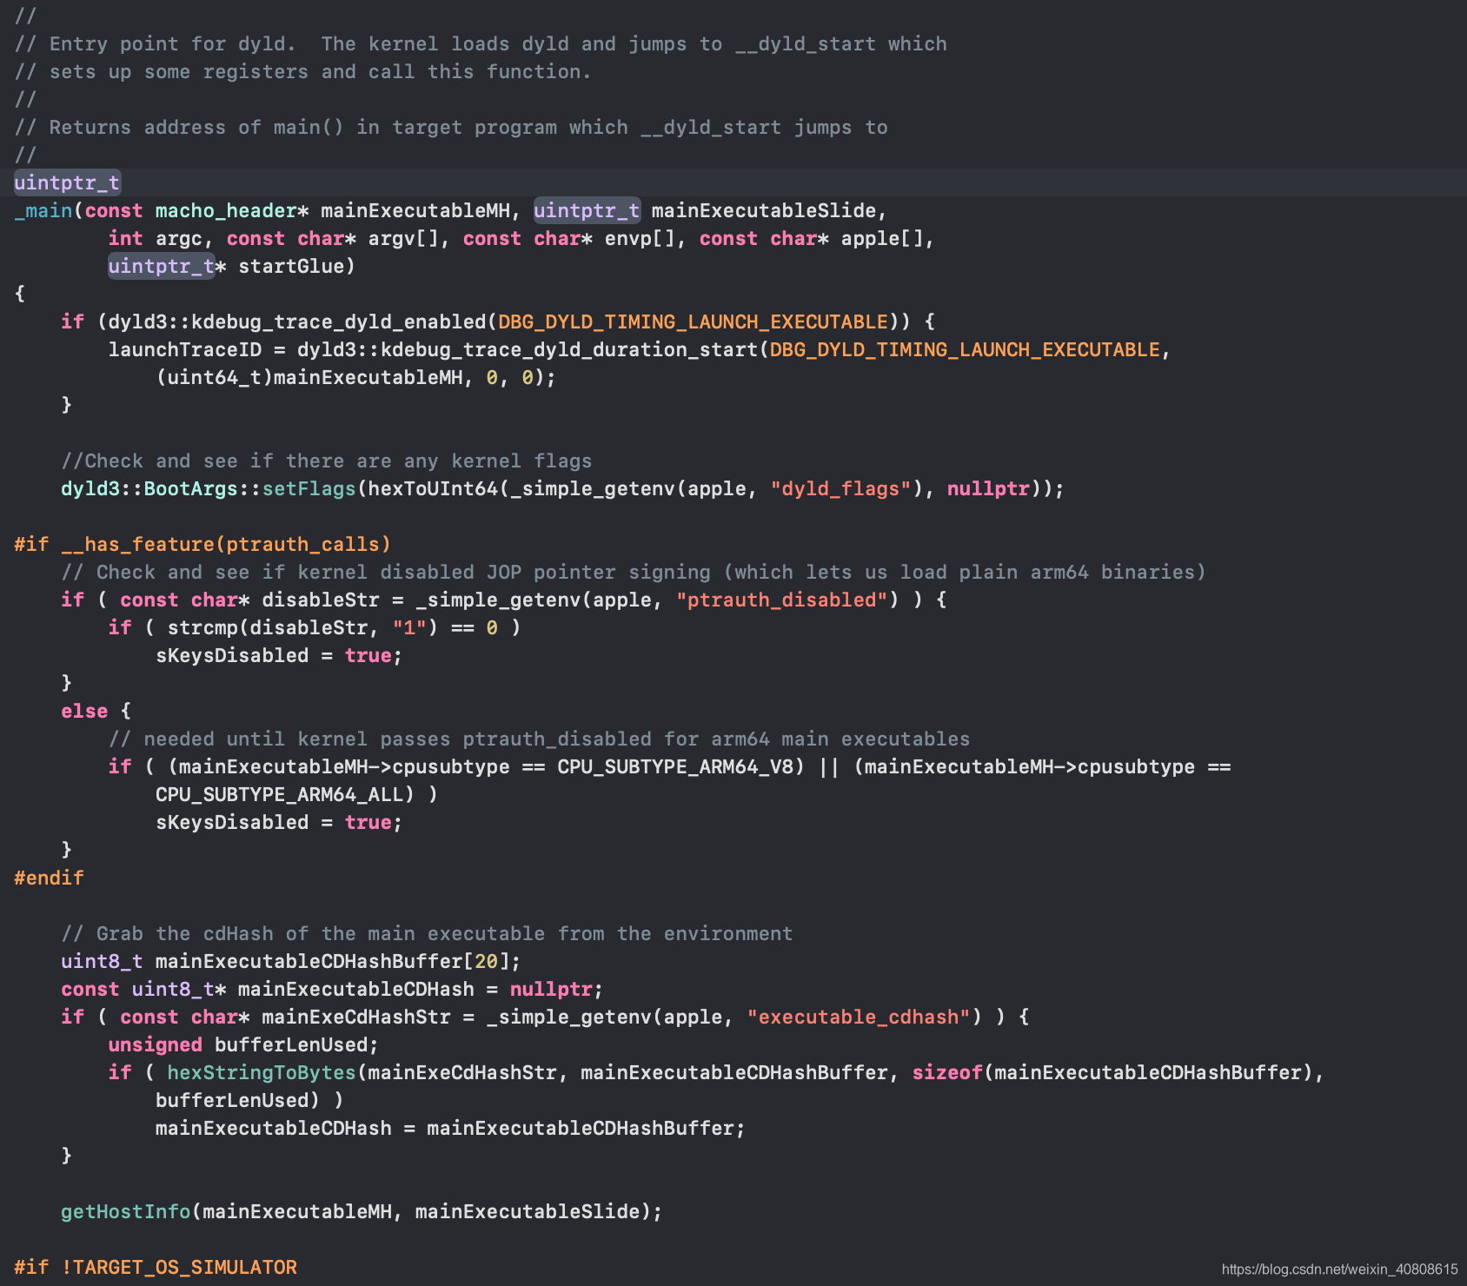Screen dimensions: 1467x1286
Task: Click the "//Check and see if there are any kernel flags" comment
Action: pos(327,461)
